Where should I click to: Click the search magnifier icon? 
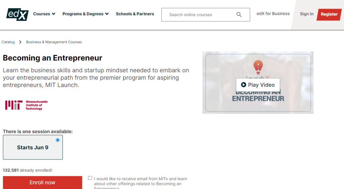coord(239,15)
